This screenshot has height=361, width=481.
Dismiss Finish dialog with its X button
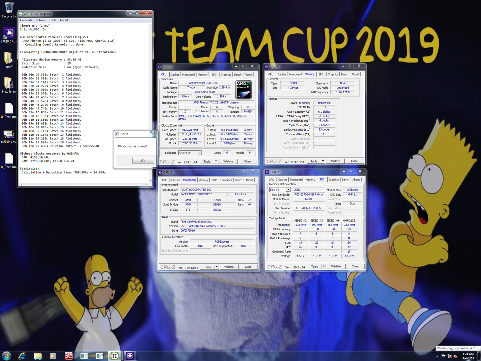(151, 133)
